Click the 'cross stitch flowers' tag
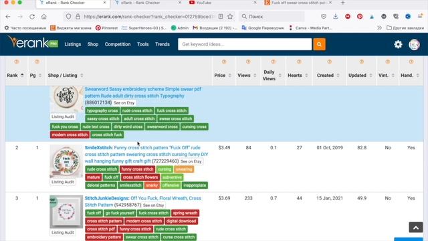The image size is (428, 241). 140,177
